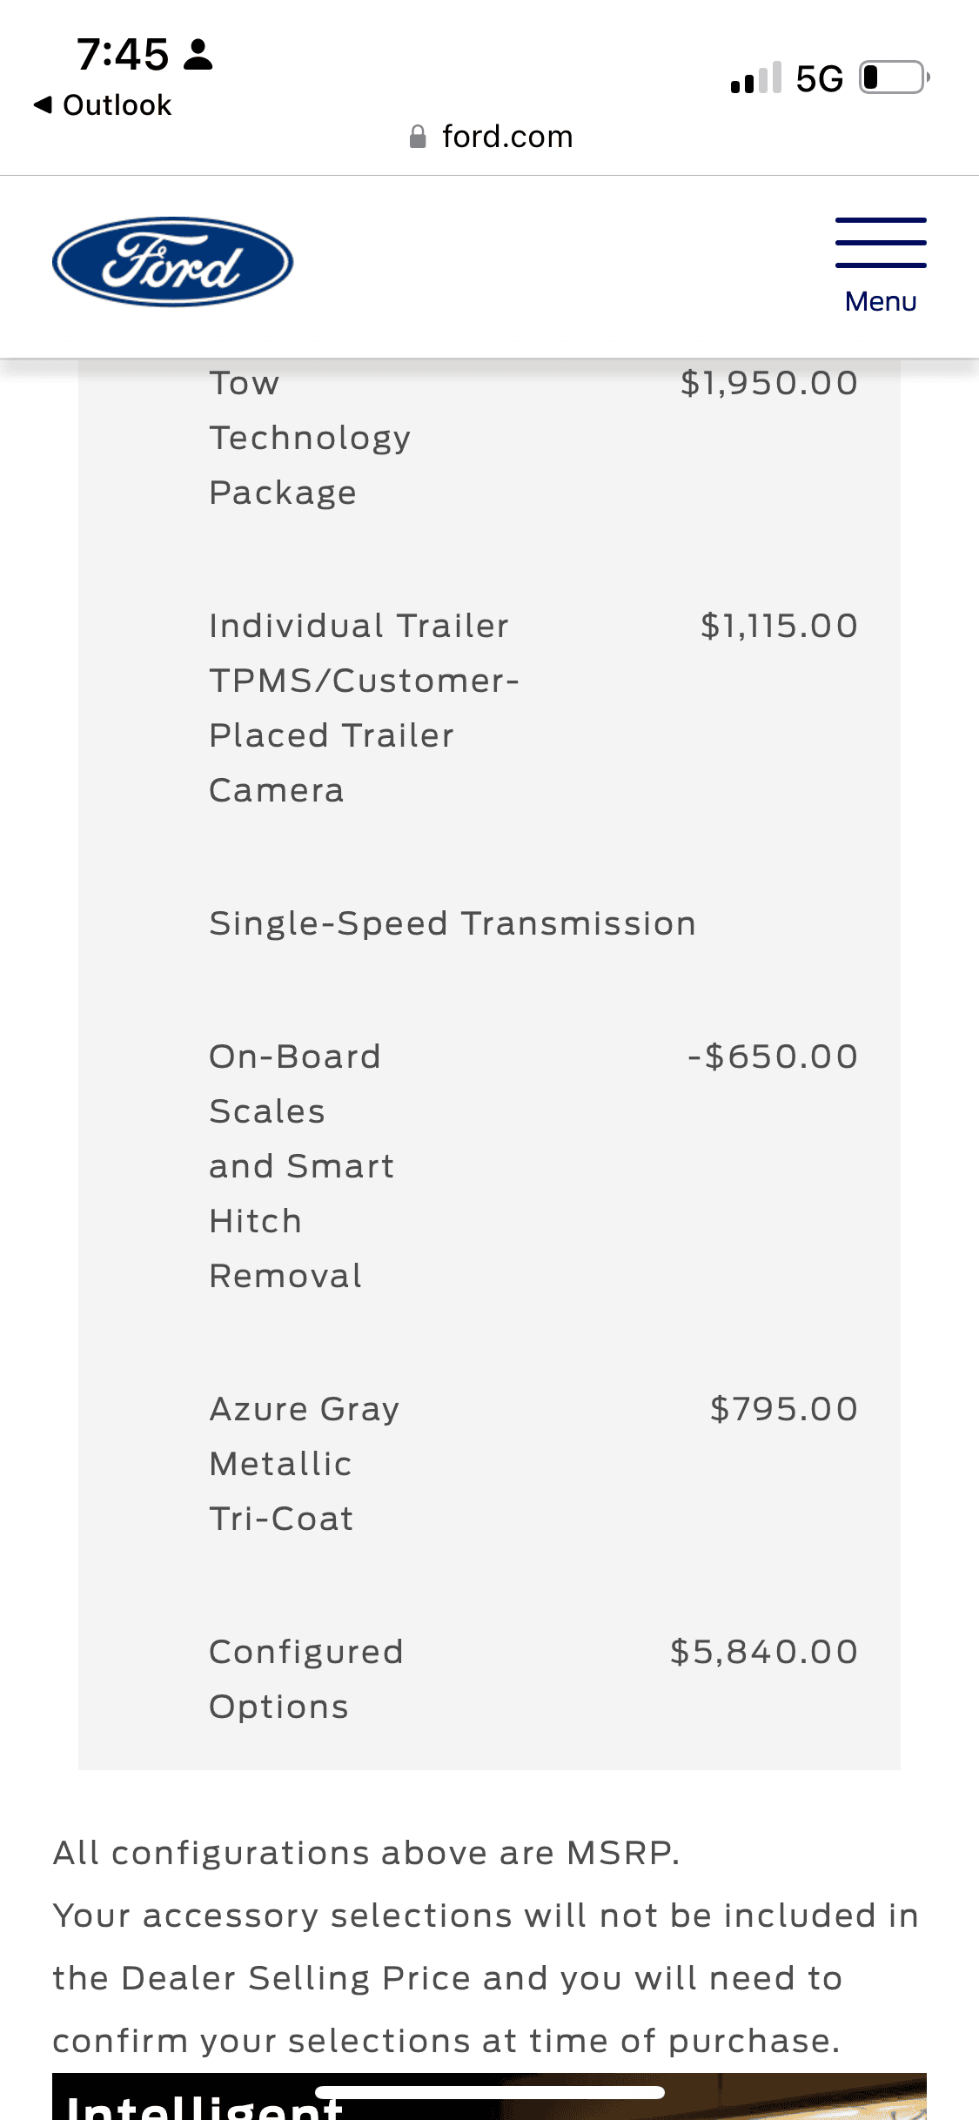
Task: Tap the lock icon beside ford.com
Action: (x=418, y=137)
